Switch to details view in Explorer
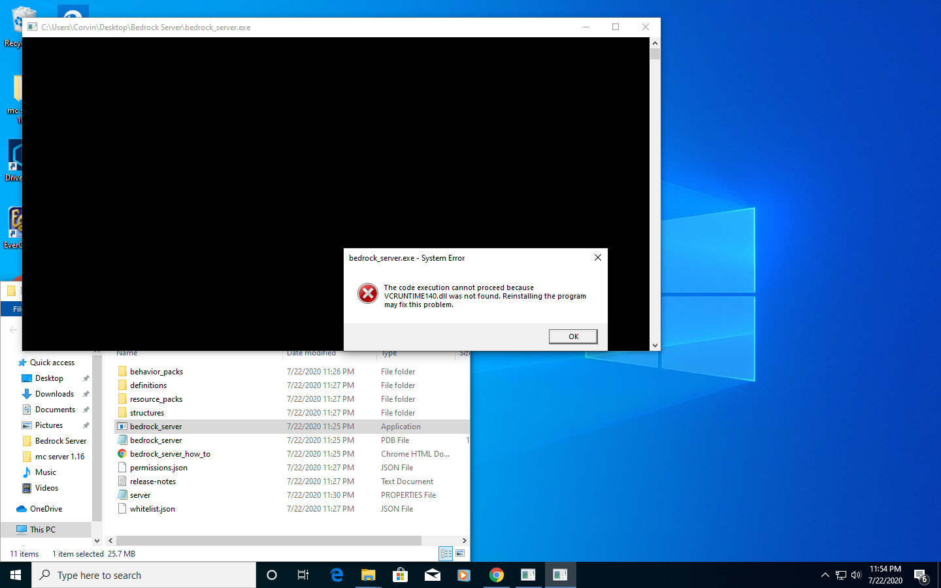The height and width of the screenshot is (588, 941). [446, 553]
